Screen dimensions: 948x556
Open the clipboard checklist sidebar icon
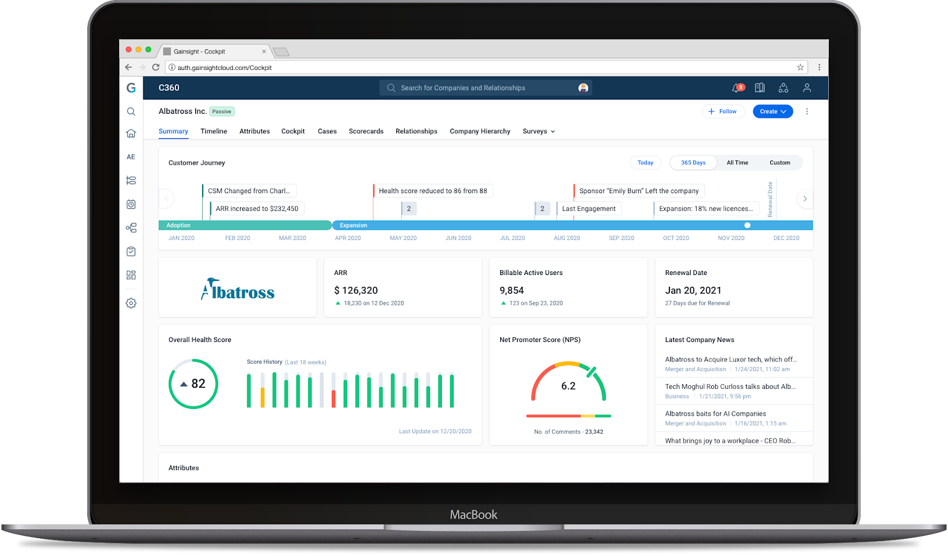pos(131,251)
